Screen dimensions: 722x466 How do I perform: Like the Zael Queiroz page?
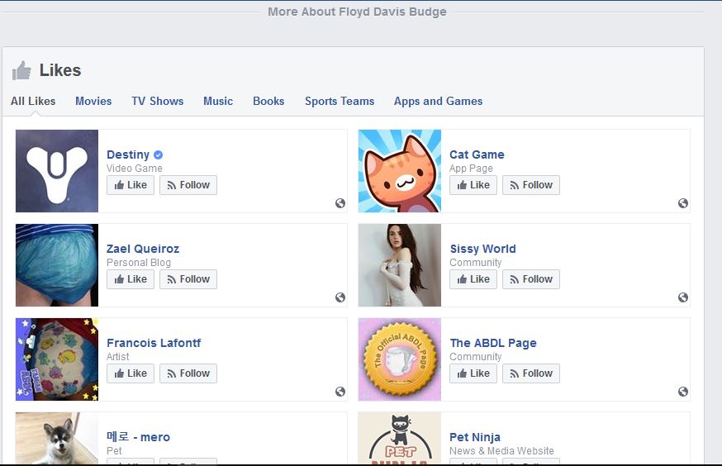click(x=131, y=279)
